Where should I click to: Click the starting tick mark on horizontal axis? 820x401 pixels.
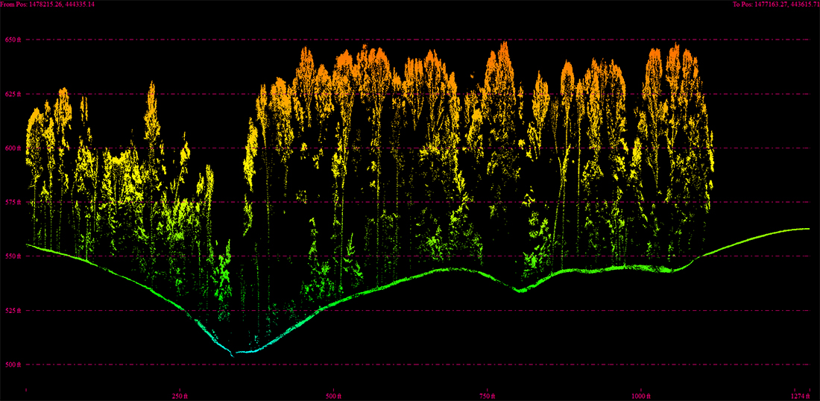pos(26,389)
